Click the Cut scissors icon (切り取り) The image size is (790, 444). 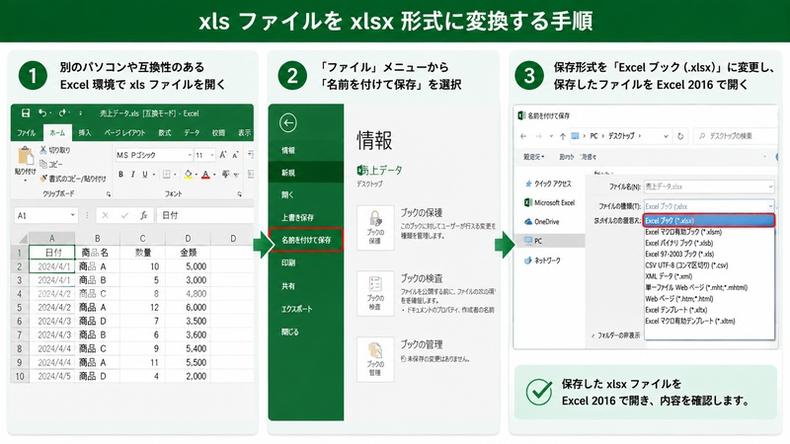coord(43,150)
